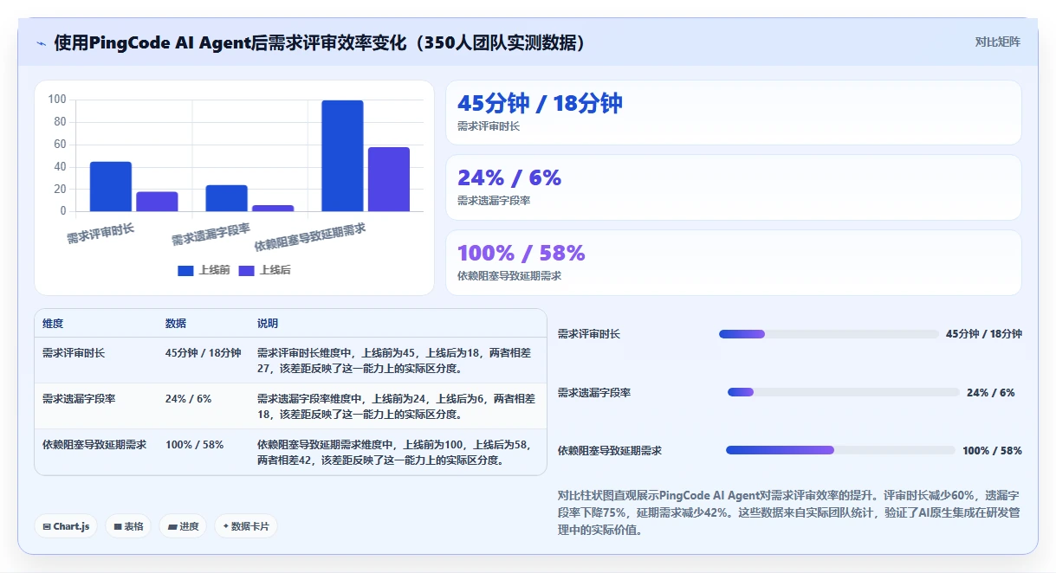This screenshot has height=573, width=1056.
Task: Click table cell 需求评审时长 in 维度 column
Action: click(x=74, y=353)
